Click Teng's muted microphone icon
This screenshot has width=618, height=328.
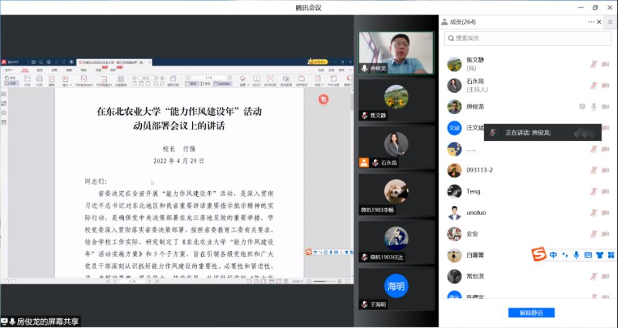tap(594, 192)
